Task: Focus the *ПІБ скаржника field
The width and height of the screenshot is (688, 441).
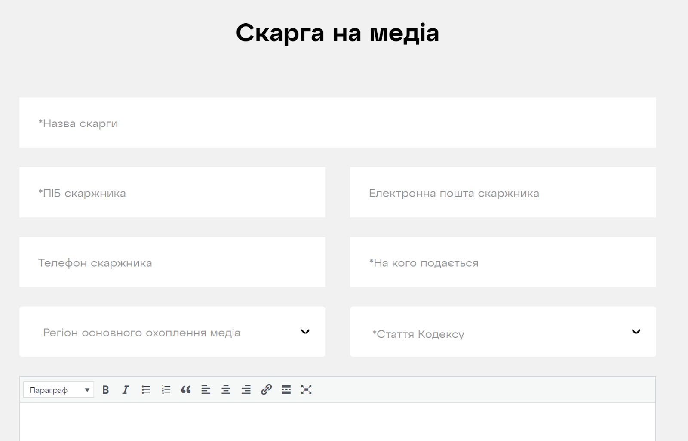Action: (x=172, y=192)
